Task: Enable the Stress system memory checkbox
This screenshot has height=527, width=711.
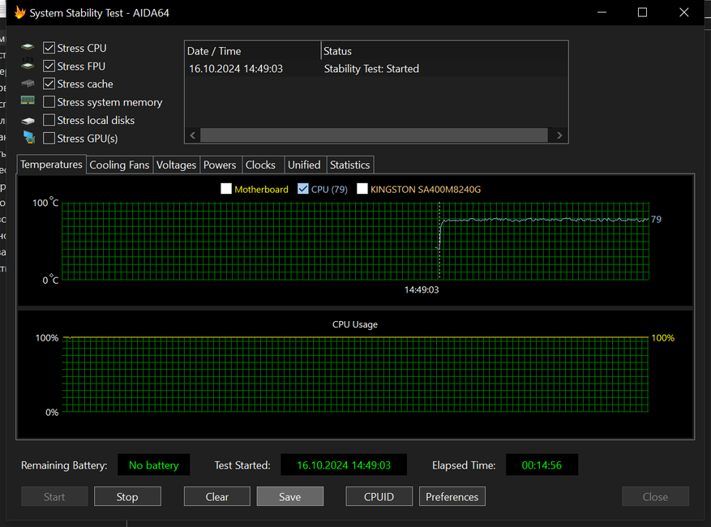Action: (49, 102)
